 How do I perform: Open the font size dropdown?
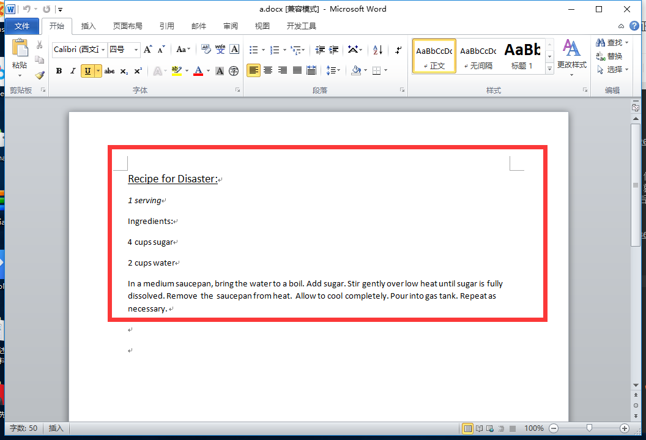pos(136,50)
